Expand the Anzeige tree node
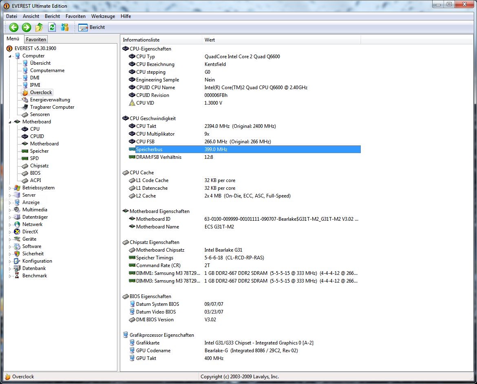Screen dimensions: 477x384 click(x=10, y=203)
